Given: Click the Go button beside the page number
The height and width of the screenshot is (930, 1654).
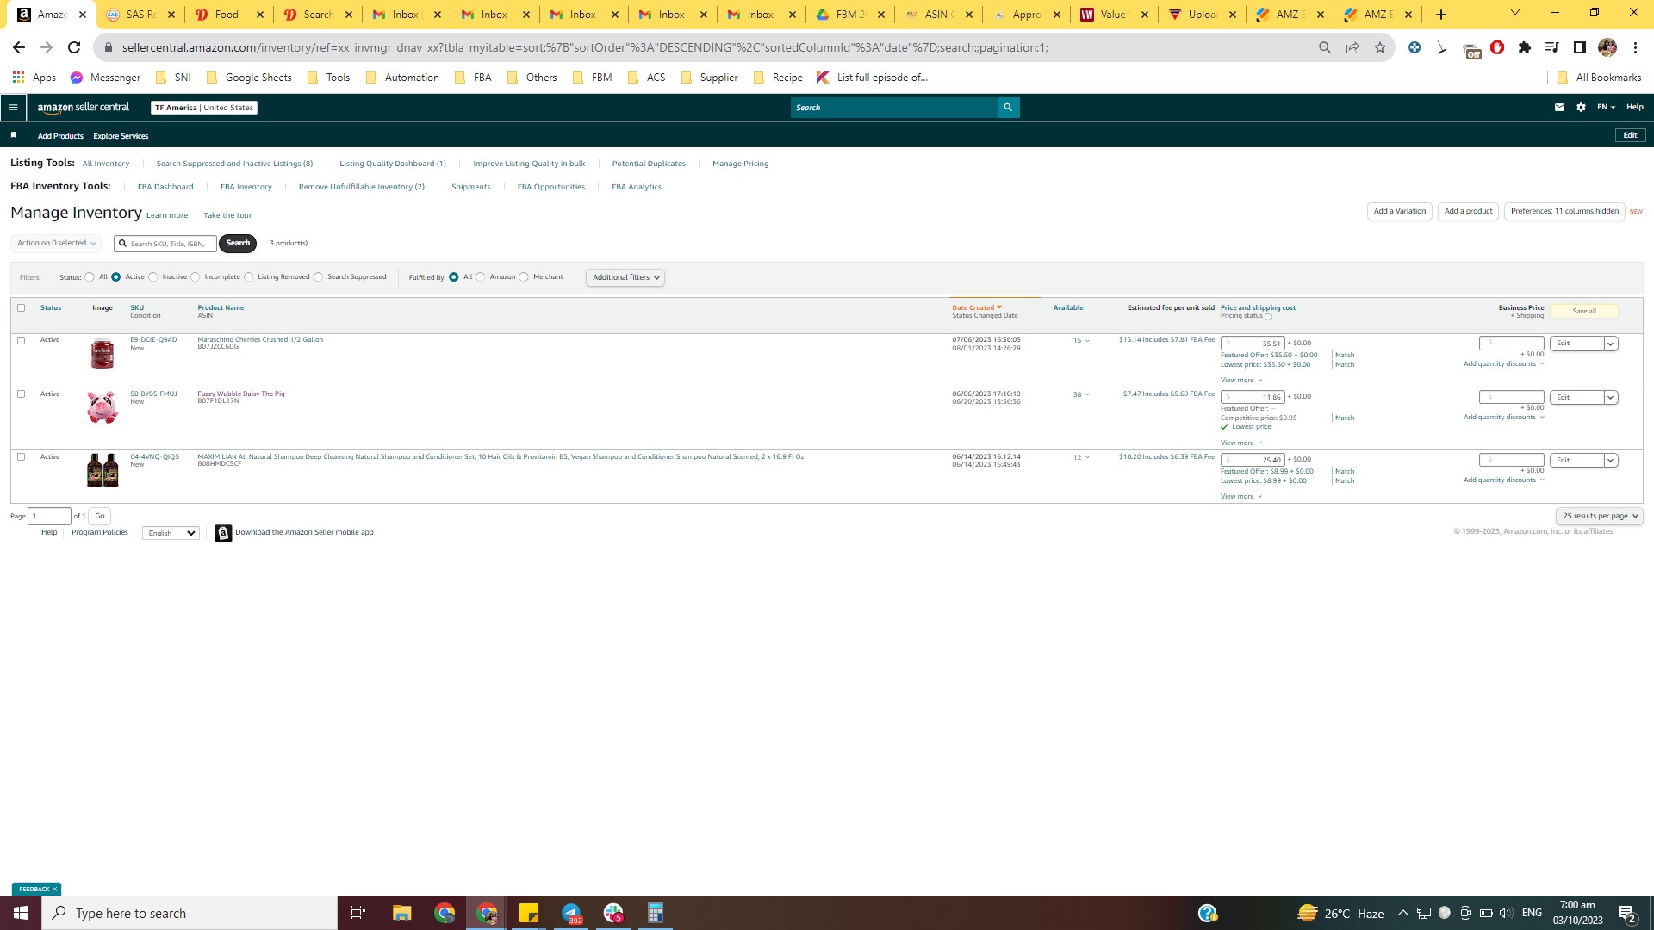Looking at the screenshot, I should (100, 516).
